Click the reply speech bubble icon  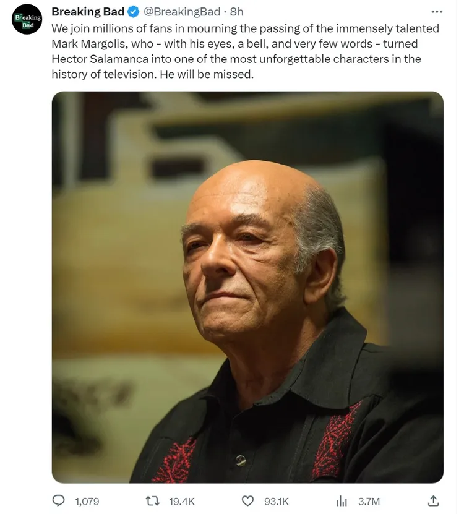tap(59, 500)
